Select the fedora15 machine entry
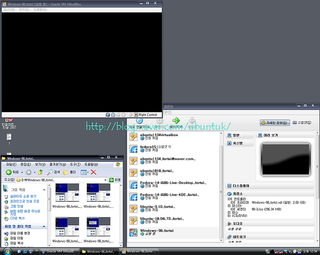This screenshot has height=255, width=320. coord(173,149)
